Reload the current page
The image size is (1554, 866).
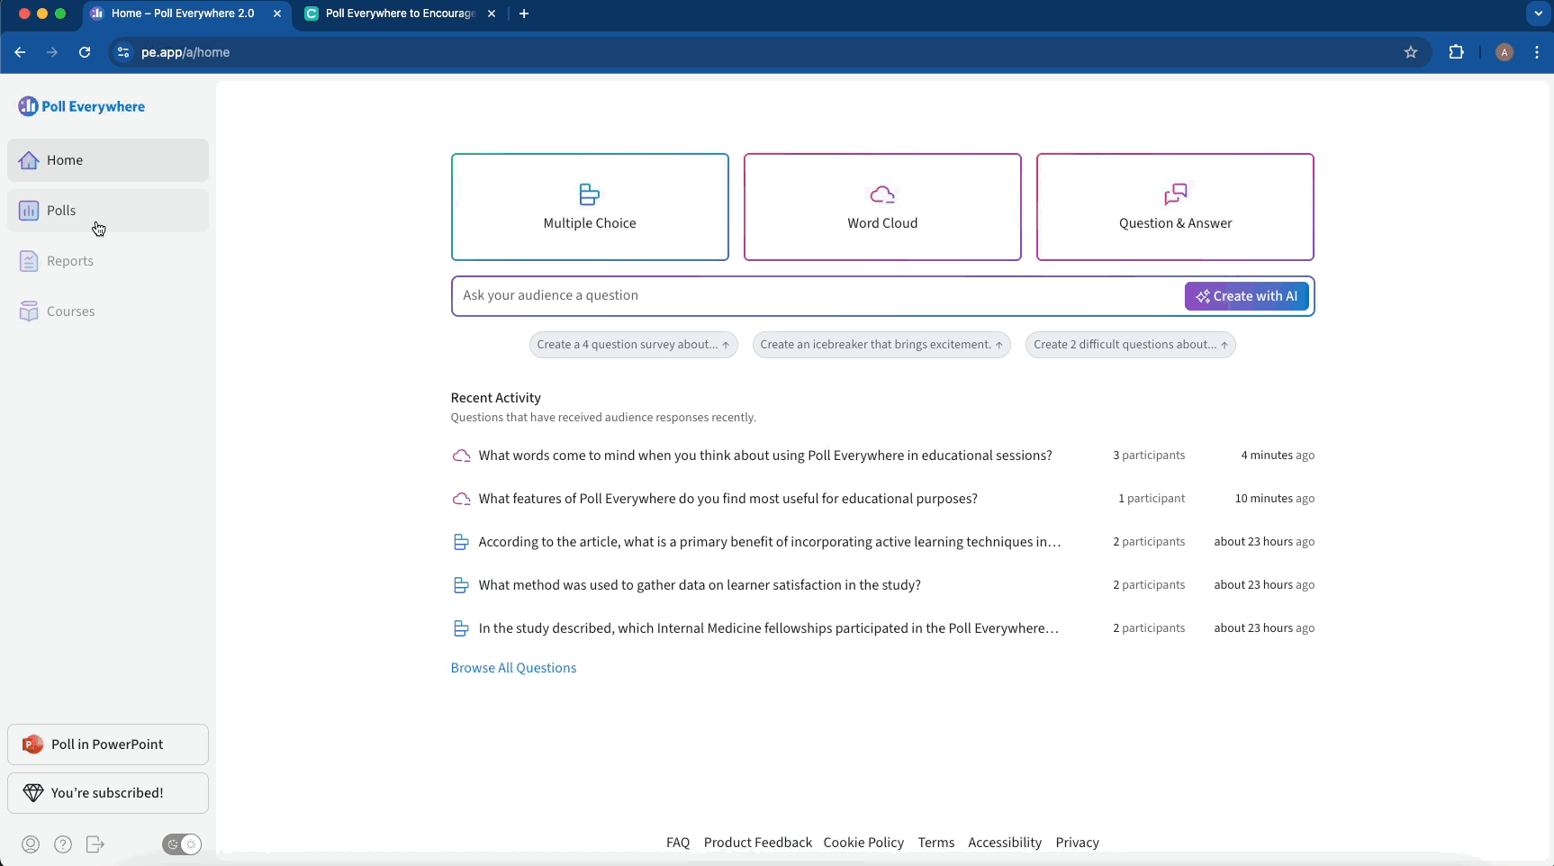coord(85,52)
